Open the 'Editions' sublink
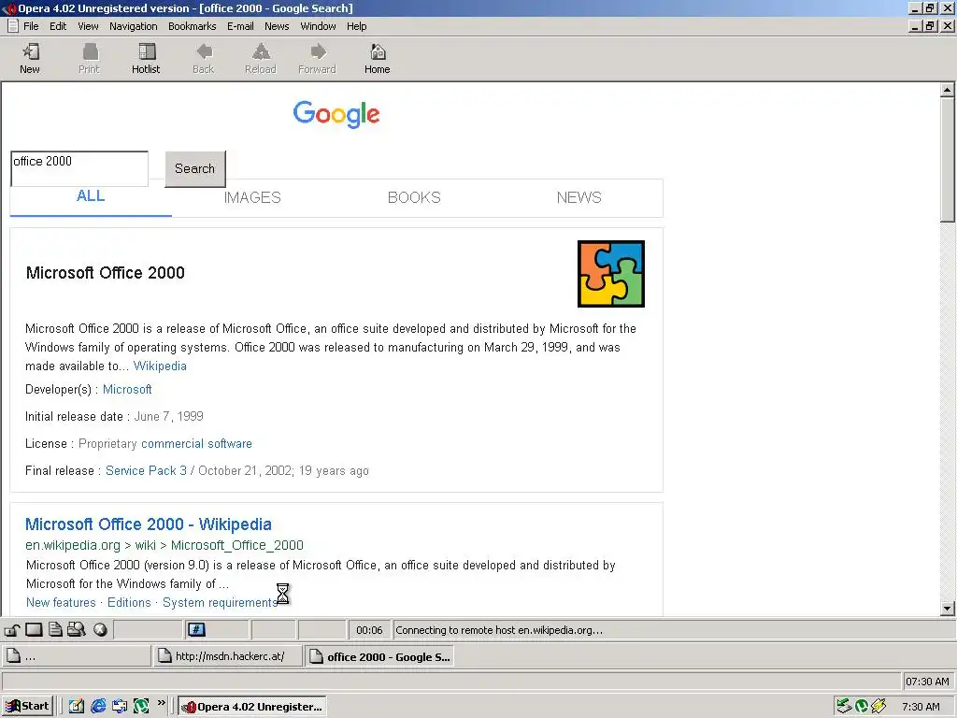Viewport: 957px width, 718px height. [x=129, y=603]
